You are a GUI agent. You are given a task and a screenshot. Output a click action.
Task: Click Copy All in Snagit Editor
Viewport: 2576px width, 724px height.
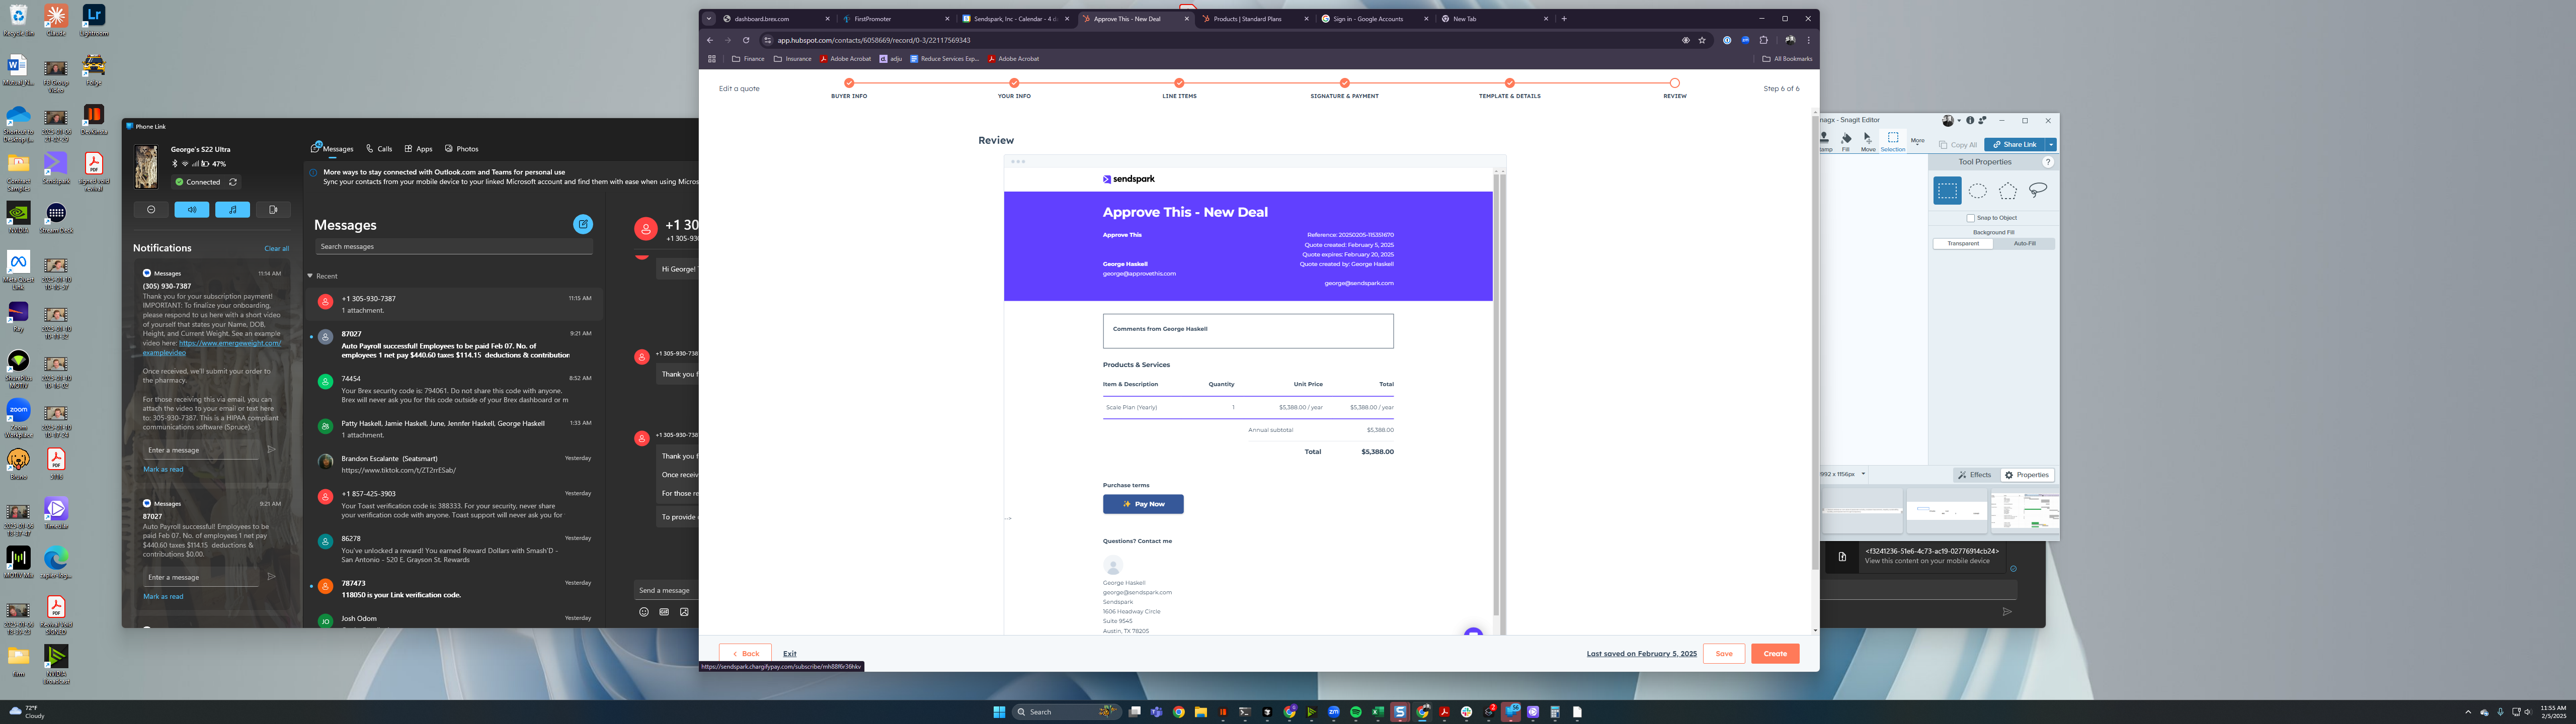click(1958, 145)
